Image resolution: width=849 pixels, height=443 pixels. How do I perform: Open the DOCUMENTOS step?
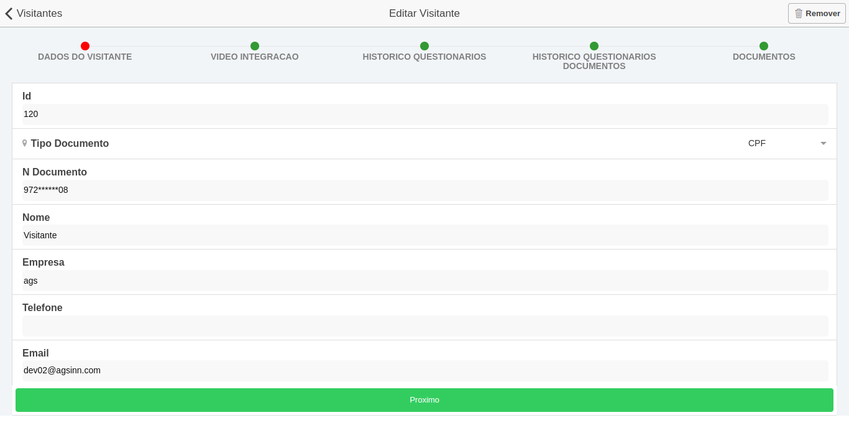tap(763, 56)
